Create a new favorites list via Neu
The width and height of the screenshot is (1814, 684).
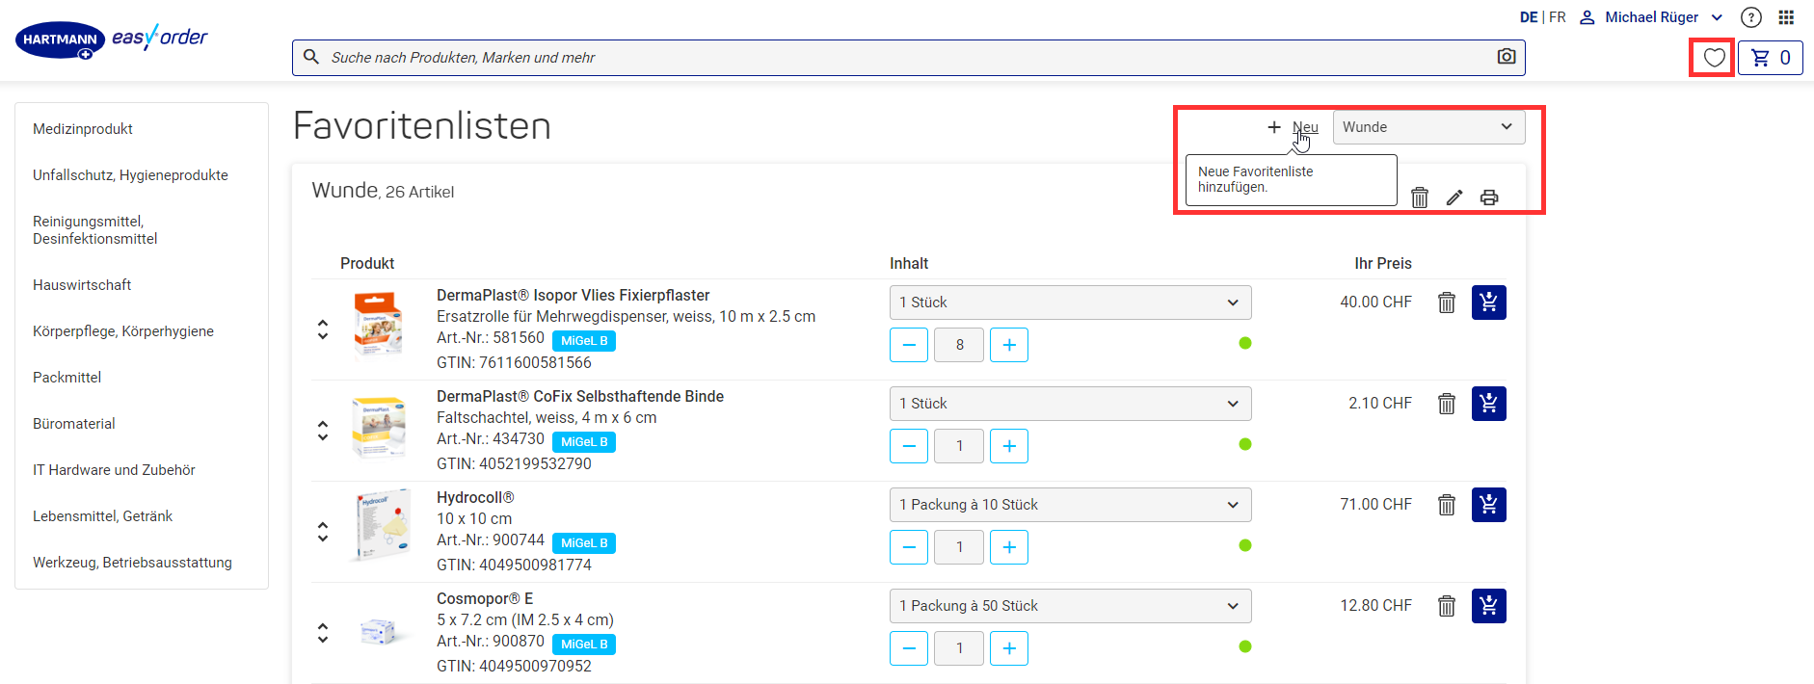pos(1293,127)
